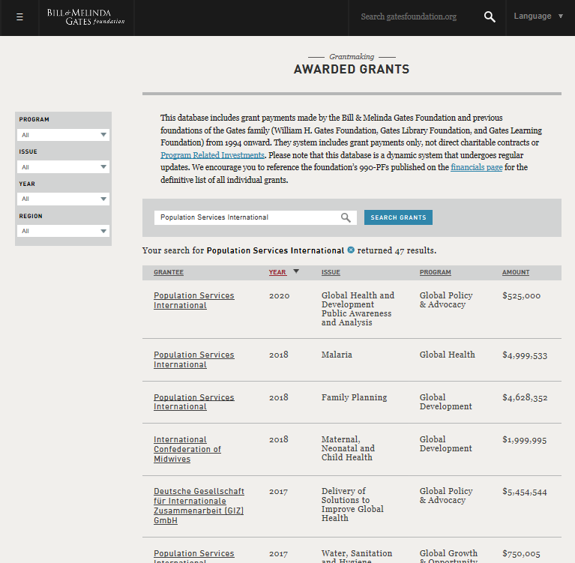Sort results by Year column header
This screenshot has height=563, width=575.
tap(277, 272)
